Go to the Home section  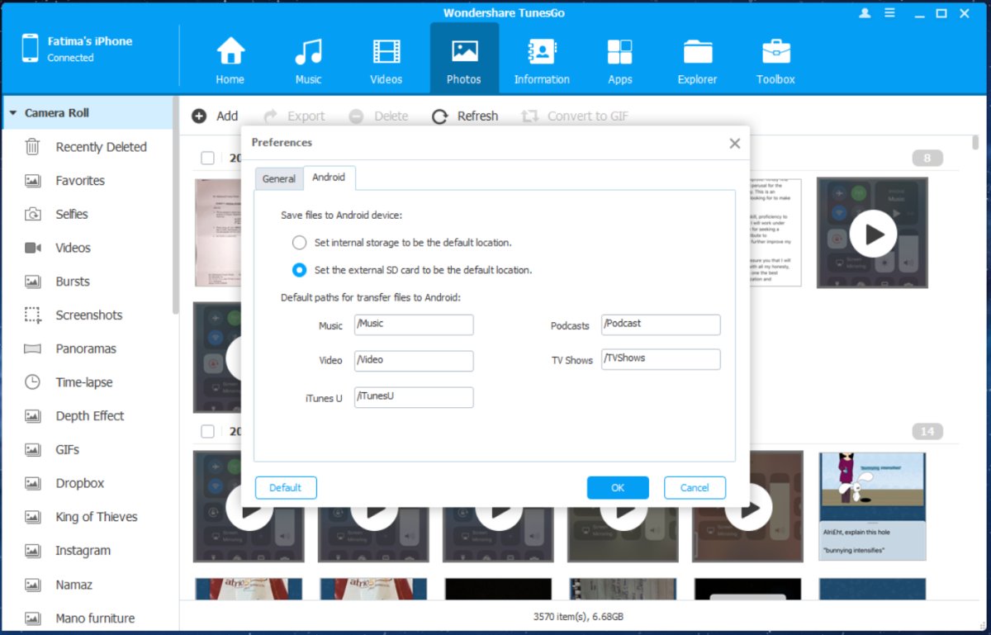tap(230, 60)
